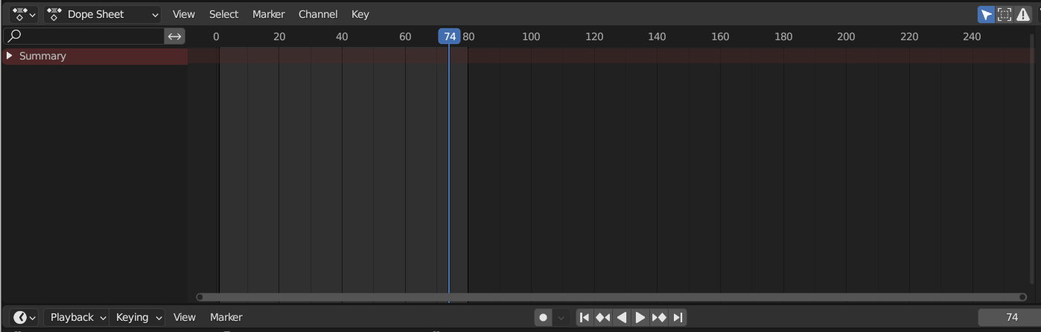Open the auto keyframing options dropdown
Image resolution: width=1041 pixels, height=332 pixels.
click(x=561, y=317)
